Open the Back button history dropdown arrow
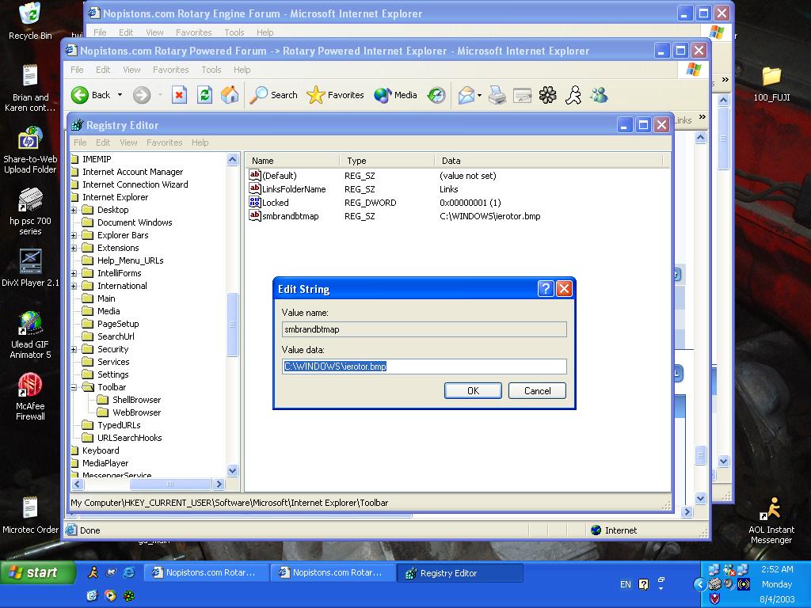 pos(120,95)
